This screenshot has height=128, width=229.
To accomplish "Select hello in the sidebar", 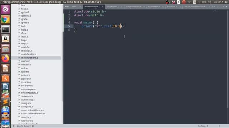I will click(24, 26).
